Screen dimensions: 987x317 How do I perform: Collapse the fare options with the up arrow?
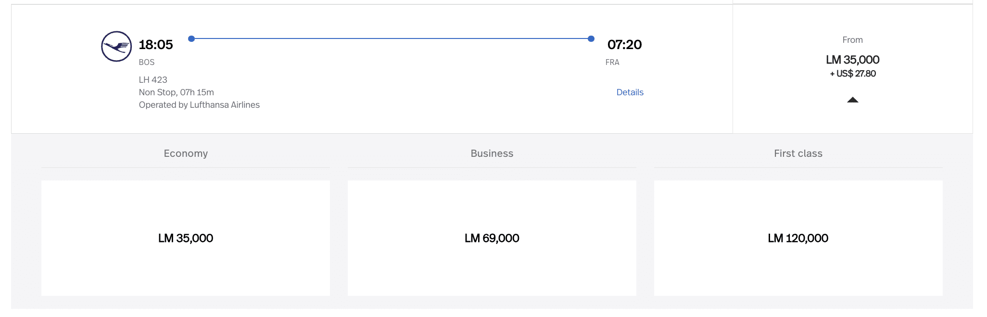(x=852, y=100)
